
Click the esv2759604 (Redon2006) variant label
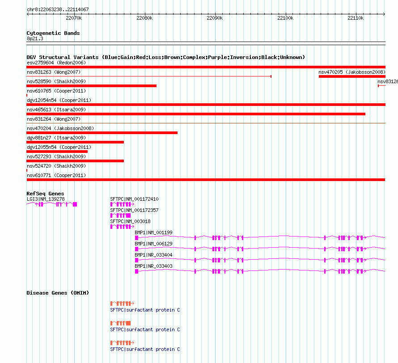56,63
